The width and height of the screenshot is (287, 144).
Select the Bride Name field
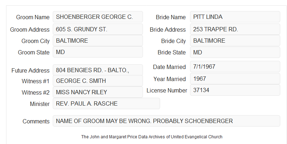[235, 17]
